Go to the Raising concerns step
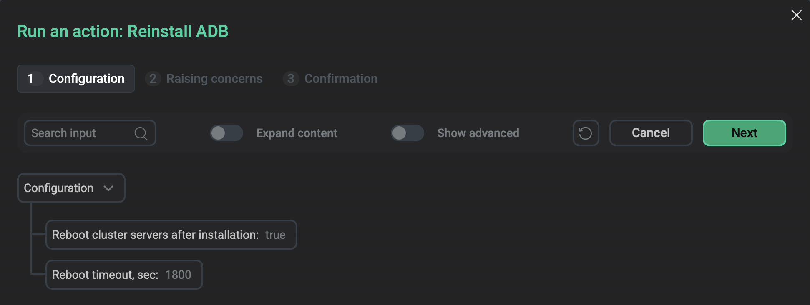This screenshot has height=305, width=810. pyautogui.click(x=214, y=79)
